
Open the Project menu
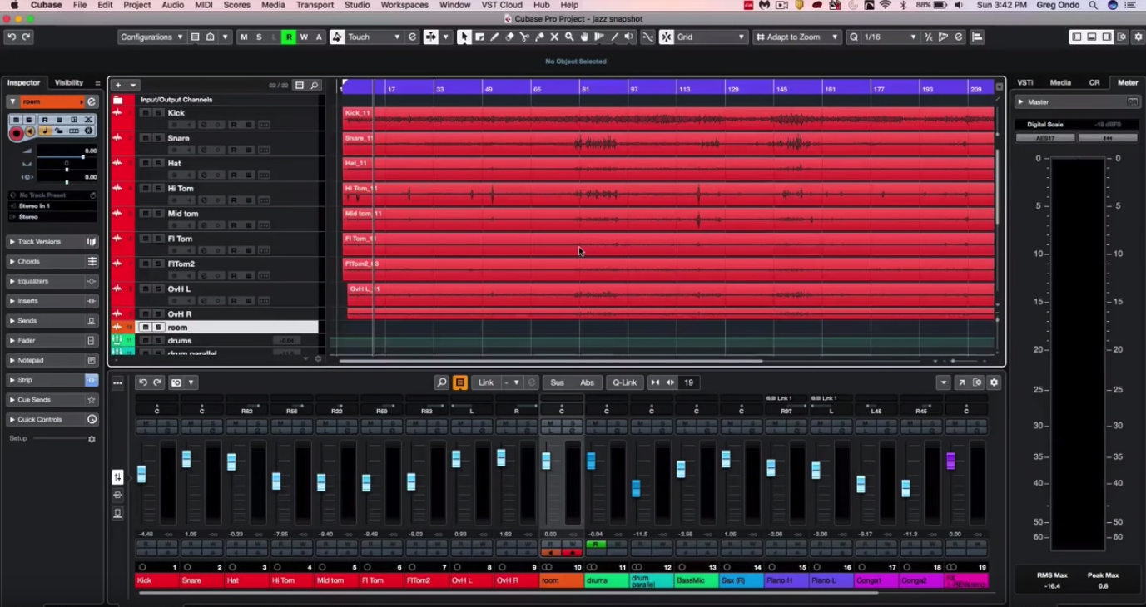[137, 5]
